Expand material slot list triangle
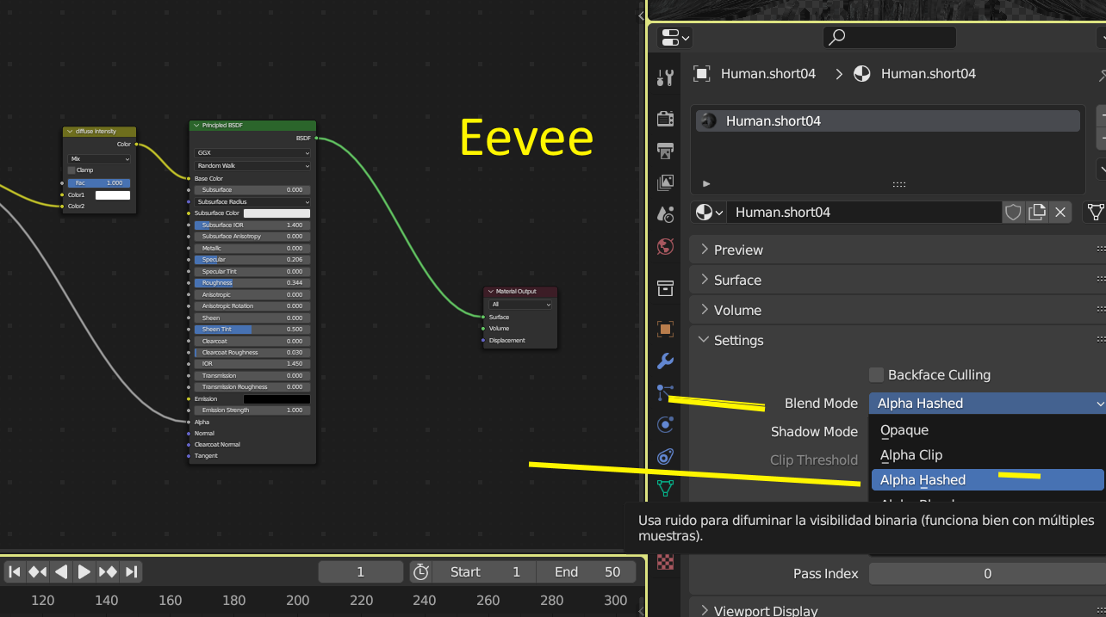 706,183
